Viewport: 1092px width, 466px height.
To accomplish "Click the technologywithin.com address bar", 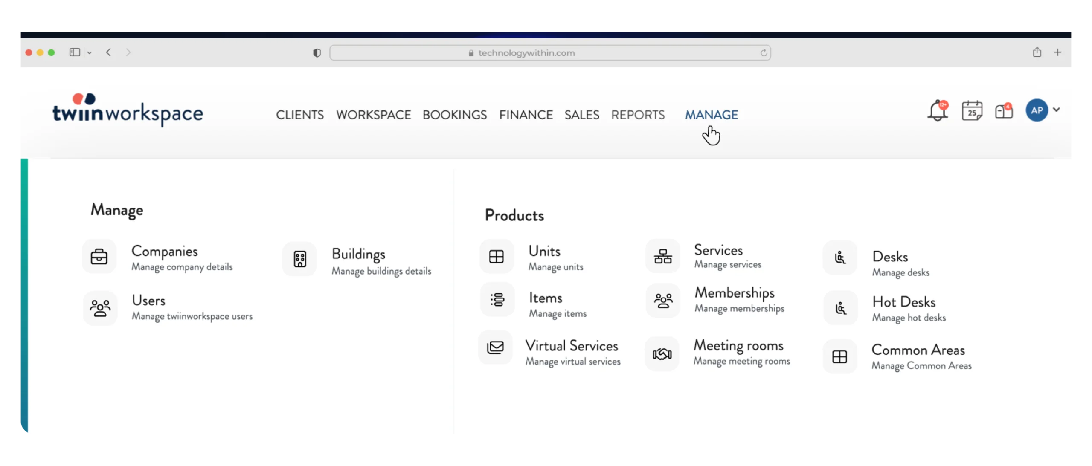I will 549,53.
